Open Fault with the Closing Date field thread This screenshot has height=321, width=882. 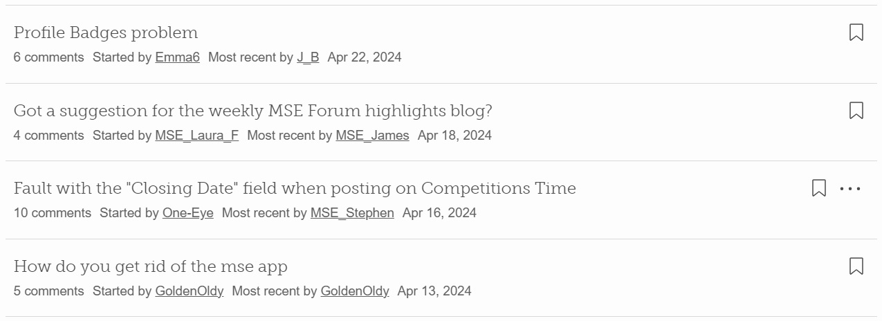(x=295, y=188)
